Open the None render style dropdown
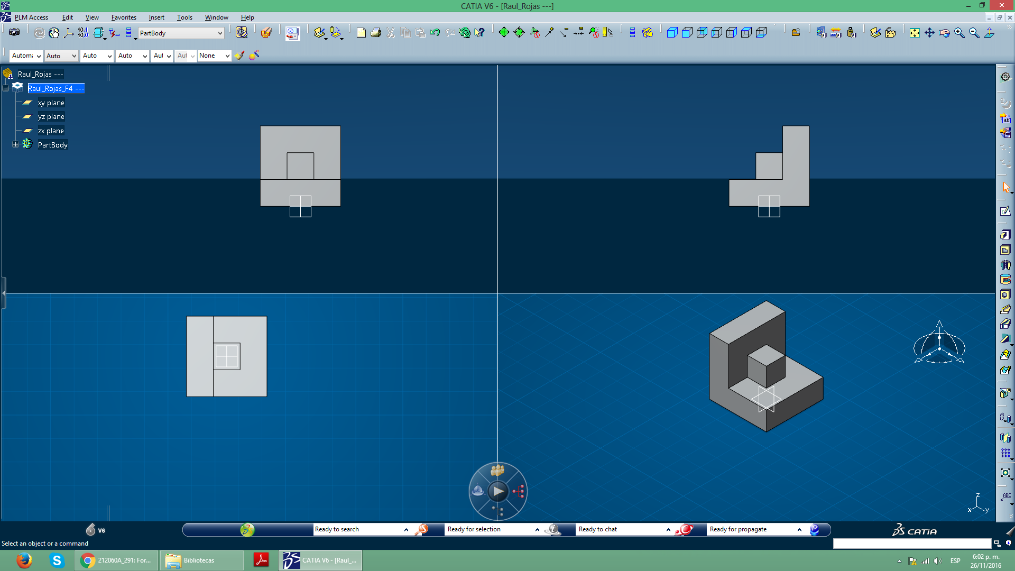This screenshot has height=571, width=1015. 214,56
